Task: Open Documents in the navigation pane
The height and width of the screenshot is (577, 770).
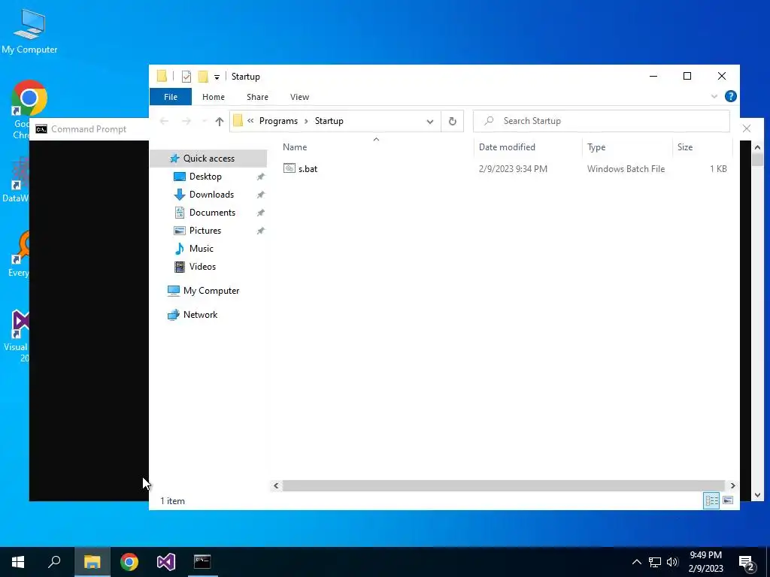Action: tap(212, 213)
